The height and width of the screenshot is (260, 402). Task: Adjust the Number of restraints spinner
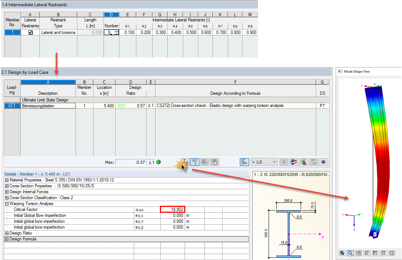pyautogui.click(x=116, y=32)
